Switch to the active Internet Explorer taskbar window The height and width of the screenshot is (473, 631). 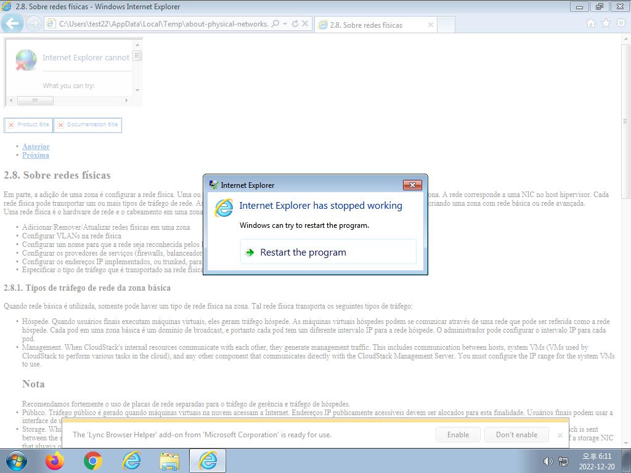(208, 461)
